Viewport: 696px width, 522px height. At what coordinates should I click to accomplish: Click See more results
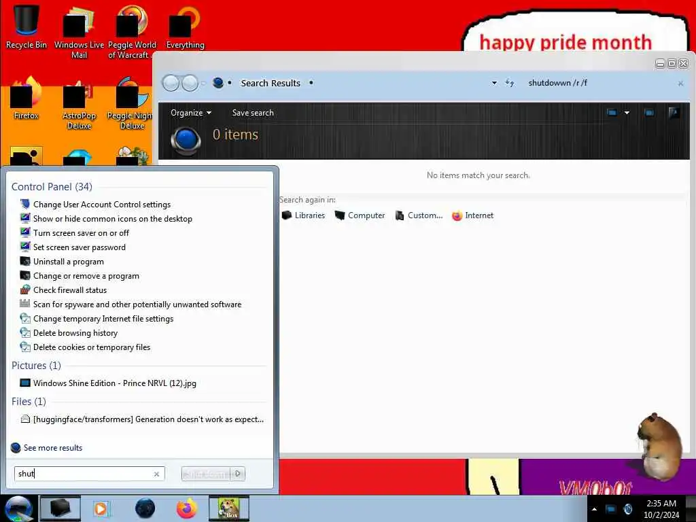pos(47,447)
